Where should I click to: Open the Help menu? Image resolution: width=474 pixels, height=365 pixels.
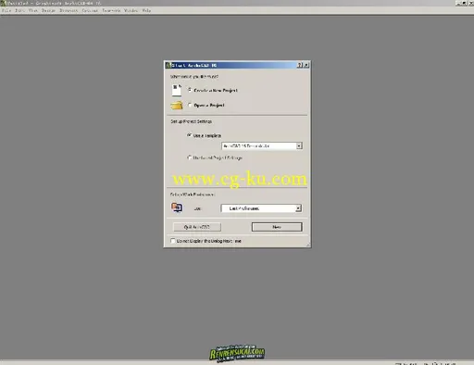click(x=146, y=10)
